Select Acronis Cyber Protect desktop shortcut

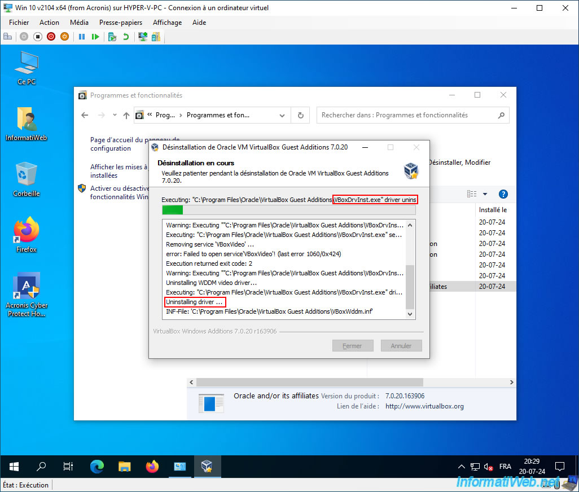pyautogui.click(x=27, y=295)
